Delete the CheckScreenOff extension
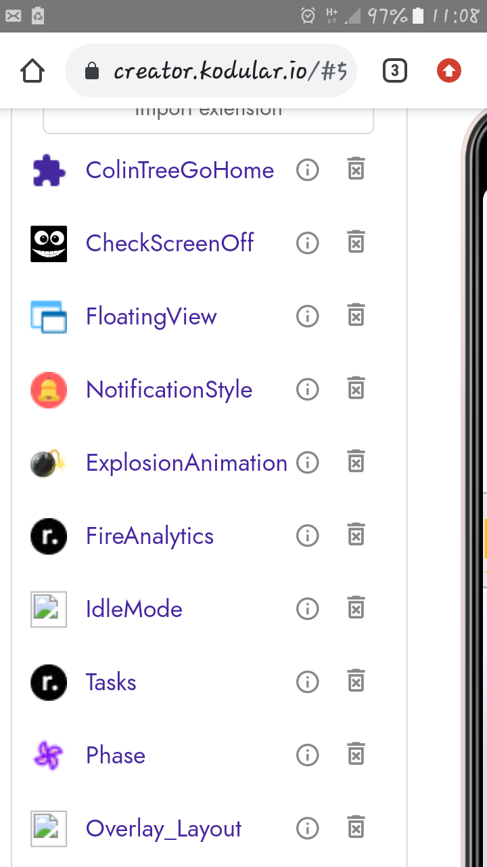The width and height of the screenshot is (487, 867). point(356,242)
